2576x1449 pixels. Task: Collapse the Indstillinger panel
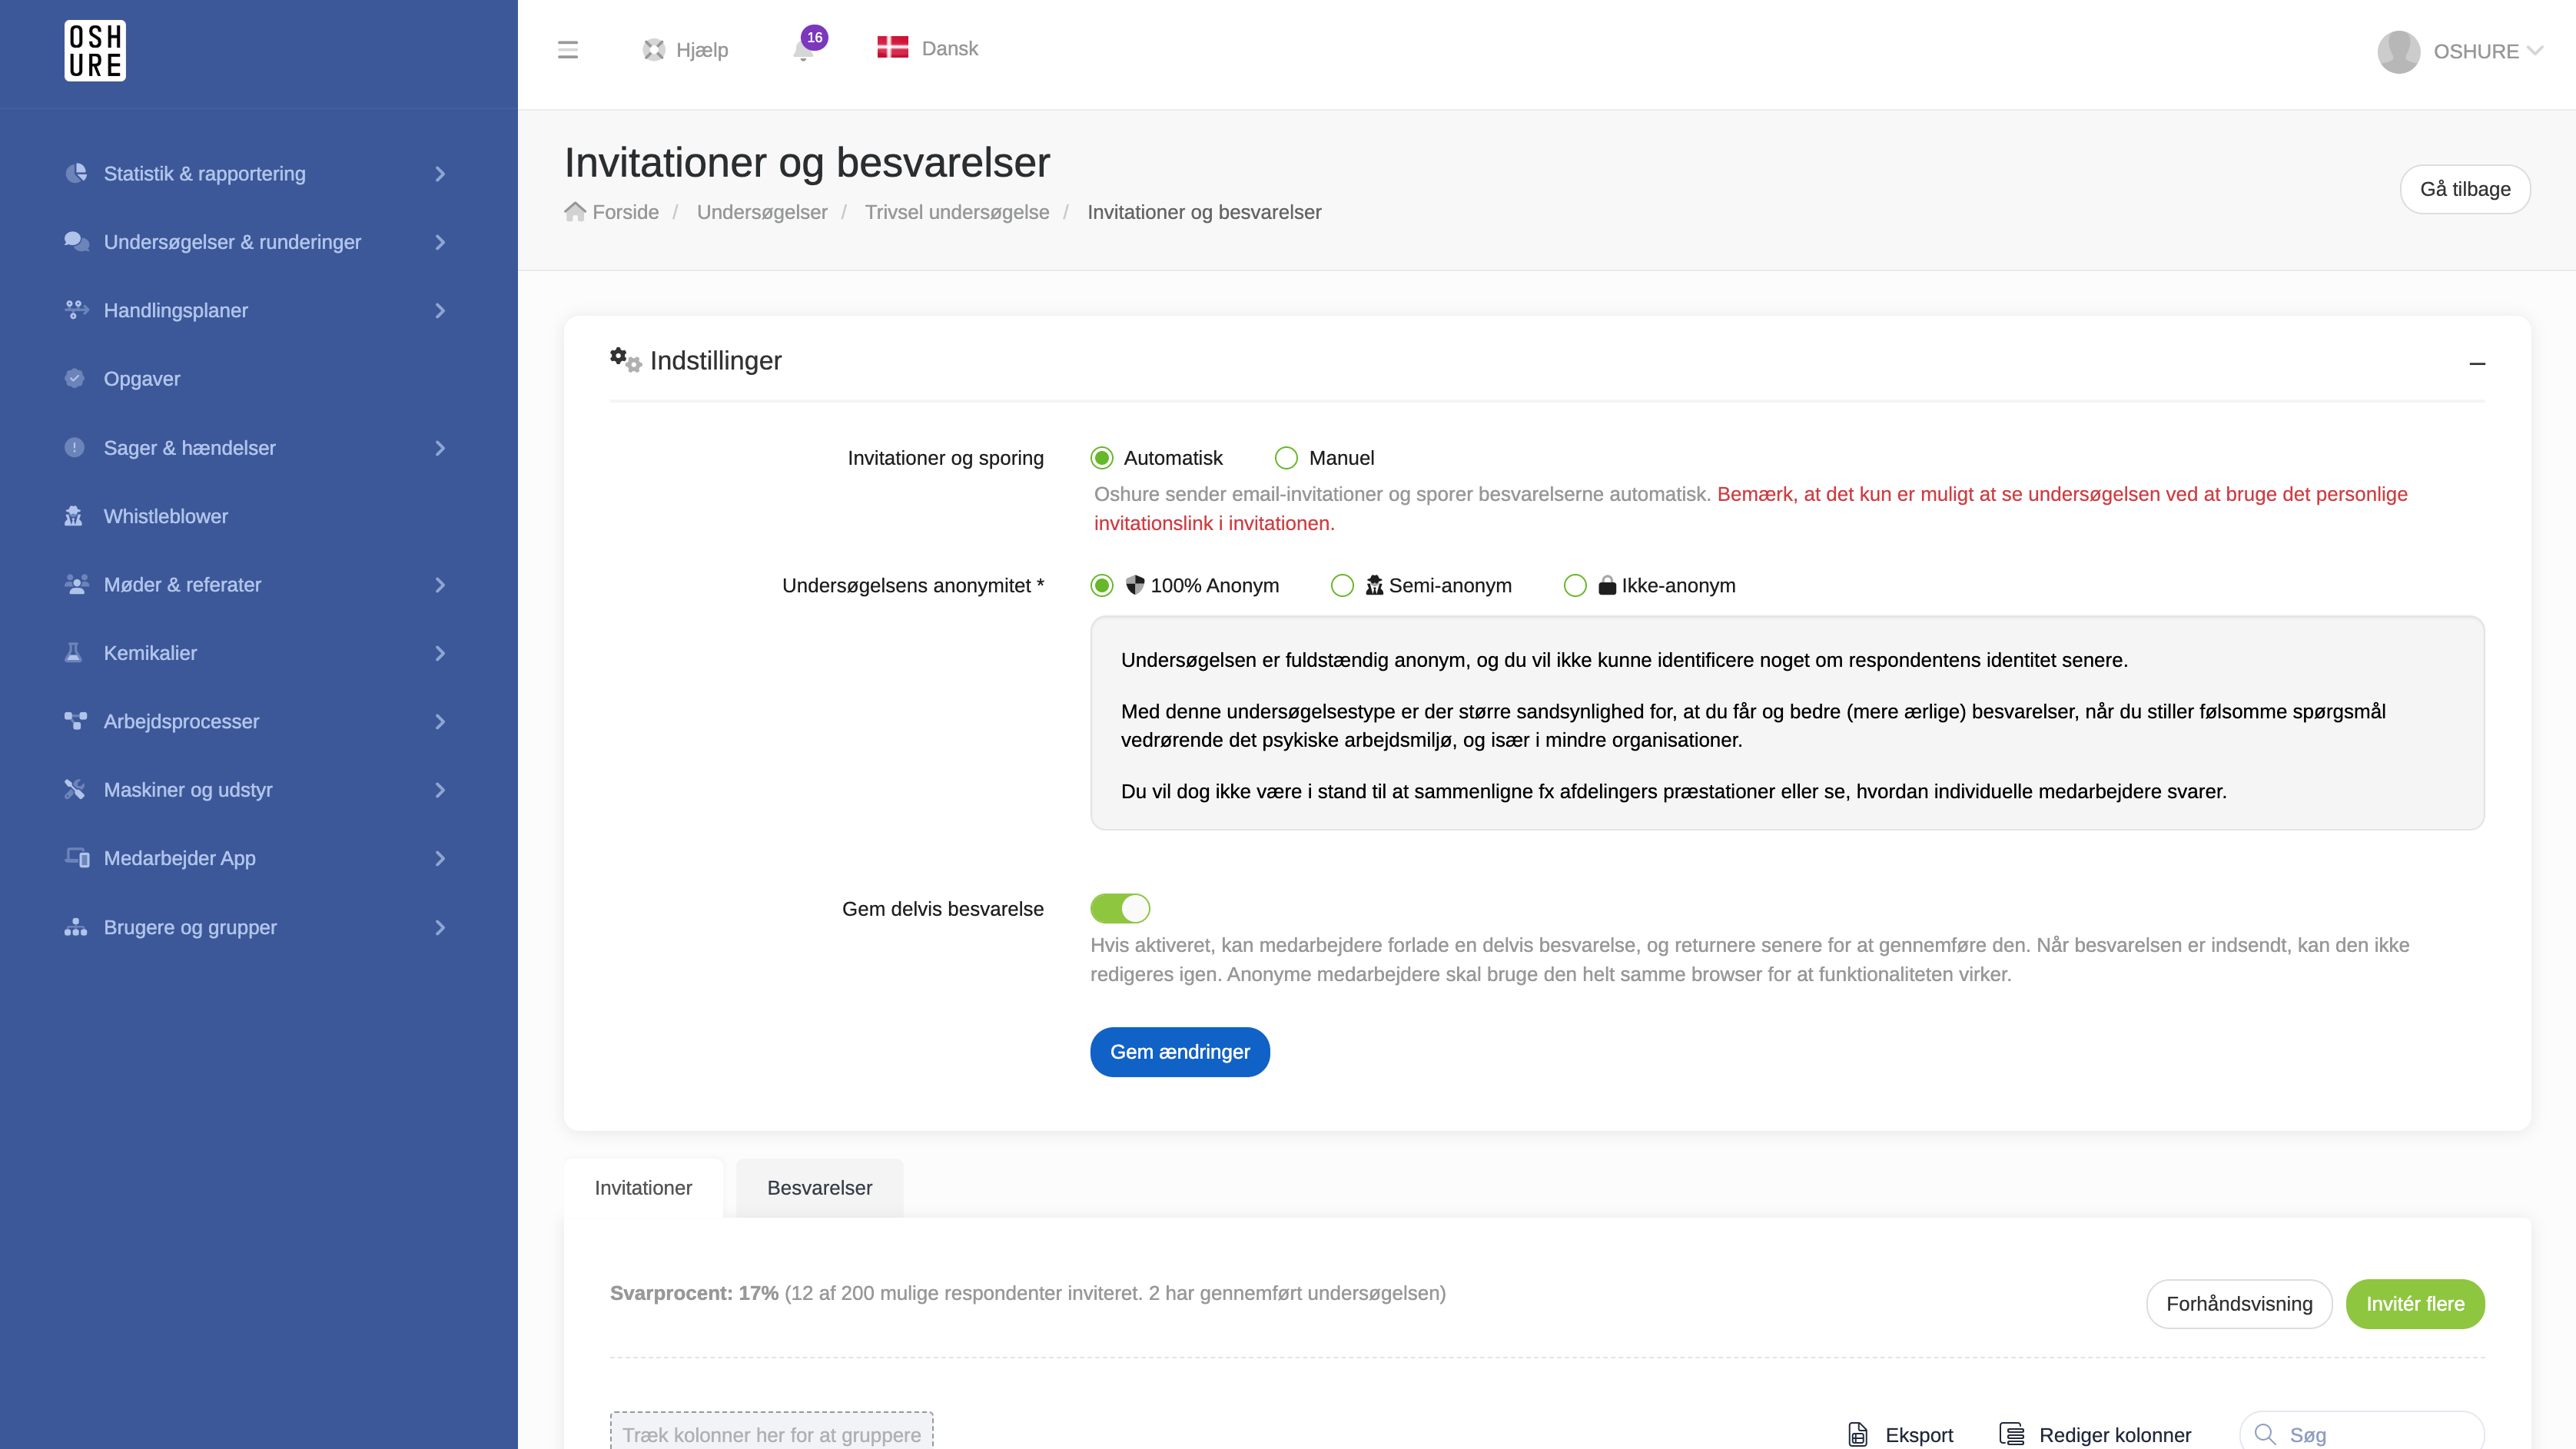tap(2476, 363)
